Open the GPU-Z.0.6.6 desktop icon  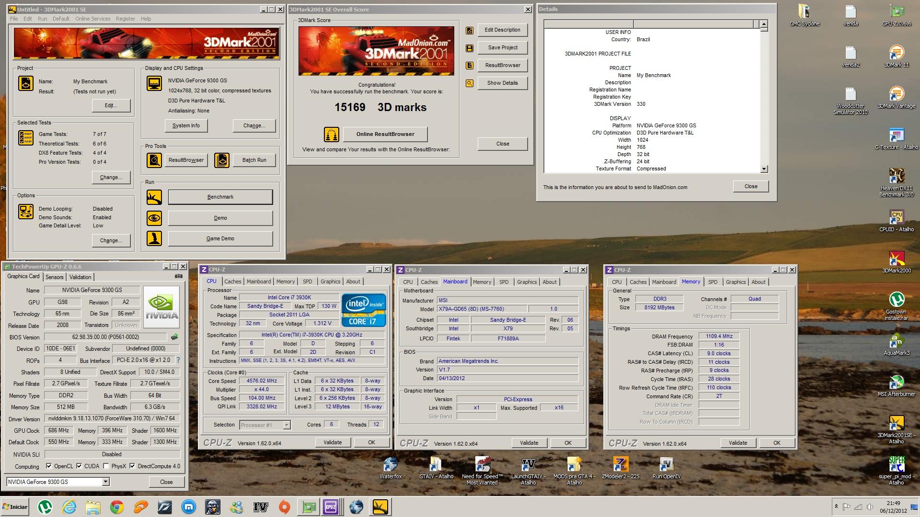pyautogui.click(x=896, y=14)
